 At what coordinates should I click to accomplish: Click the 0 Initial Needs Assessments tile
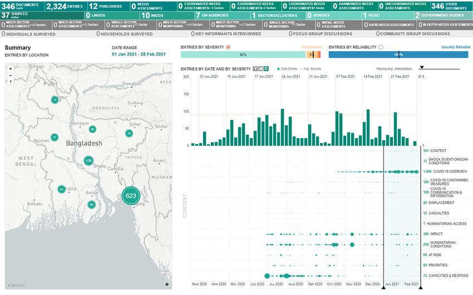pyautogui.click(x=338, y=24)
